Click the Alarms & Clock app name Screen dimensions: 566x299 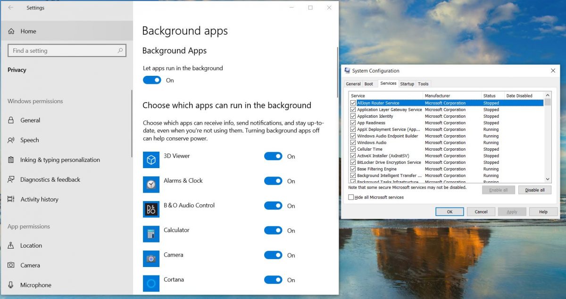tap(183, 181)
